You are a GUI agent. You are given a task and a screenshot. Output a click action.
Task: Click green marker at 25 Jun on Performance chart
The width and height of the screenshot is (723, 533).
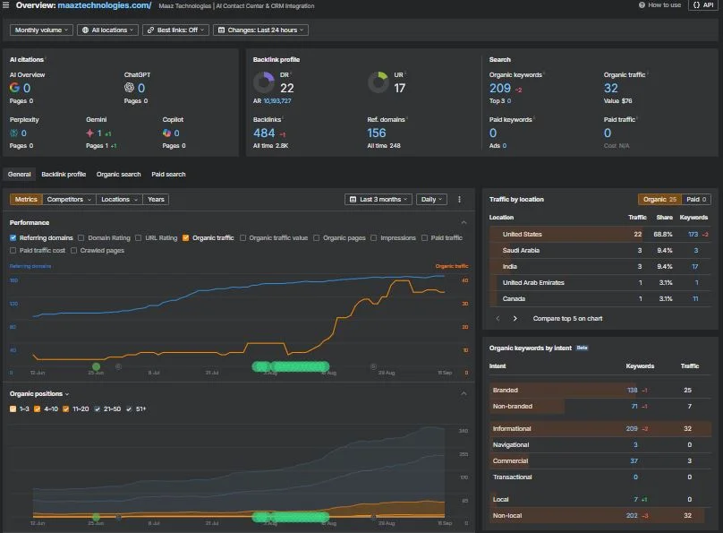[96, 367]
